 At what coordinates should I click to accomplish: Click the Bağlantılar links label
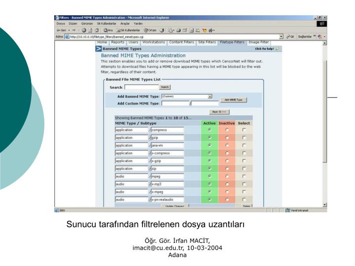305,36
